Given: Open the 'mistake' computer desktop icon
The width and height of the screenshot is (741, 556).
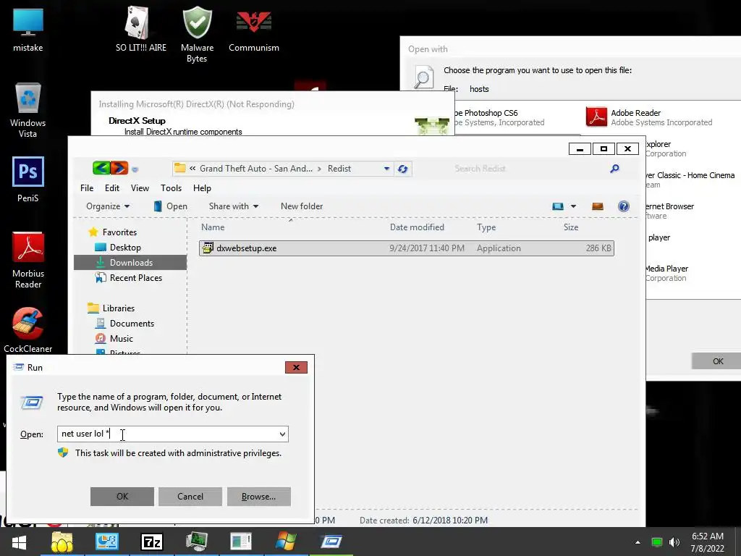Looking at the screenshot, I should click(28, 29).
